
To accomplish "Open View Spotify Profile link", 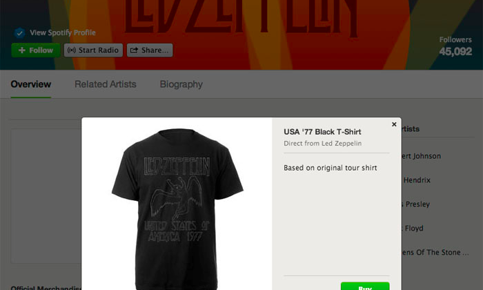I will point(63,32).
